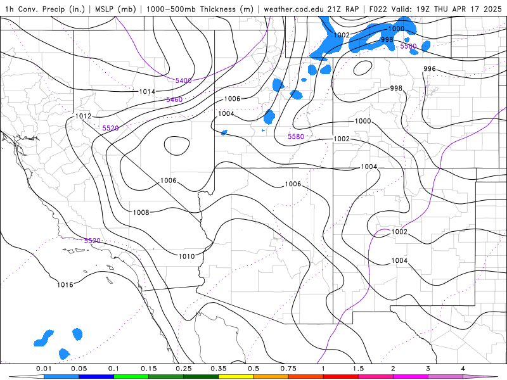Select the bright green 0.1–0.15 legend swatch
Viewport: 507px width, 380px height.
(x=131, y=377)
